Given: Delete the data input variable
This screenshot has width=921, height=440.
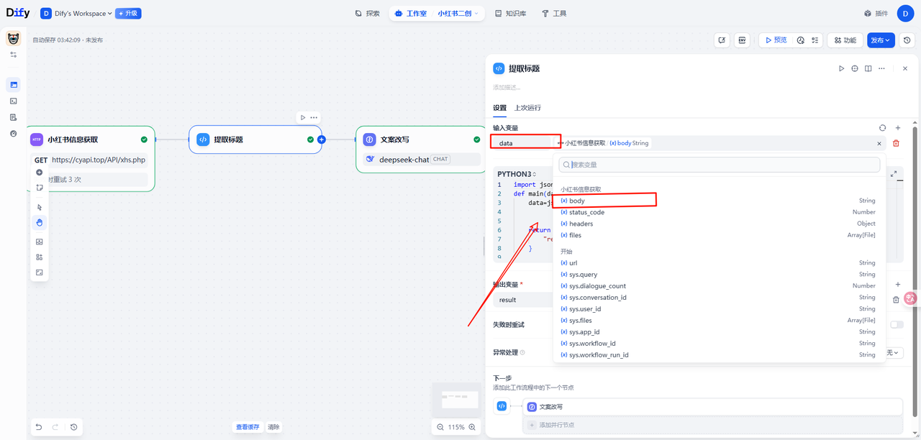Looking at the screenshot, I should 896,143.
